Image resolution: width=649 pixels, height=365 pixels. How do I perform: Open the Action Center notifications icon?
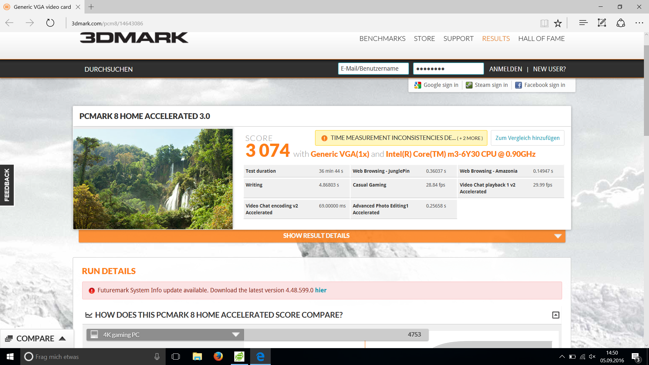tap(635, 357)
